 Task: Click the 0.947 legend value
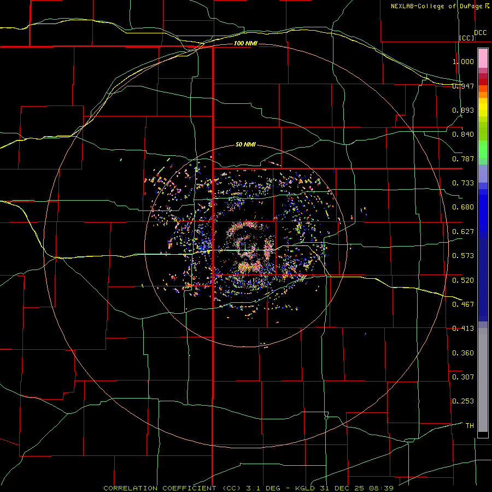[463, 86]
